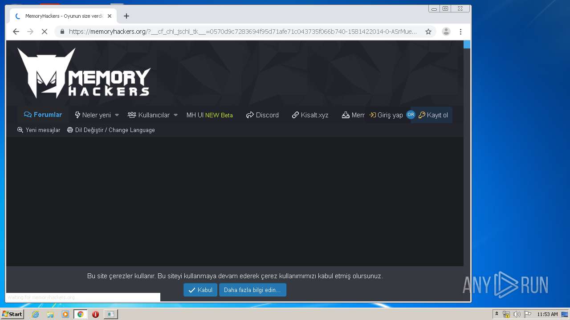570x320 pixels.
Task: Close the MemoryHackers browser tab
Action: coord(110,16)
